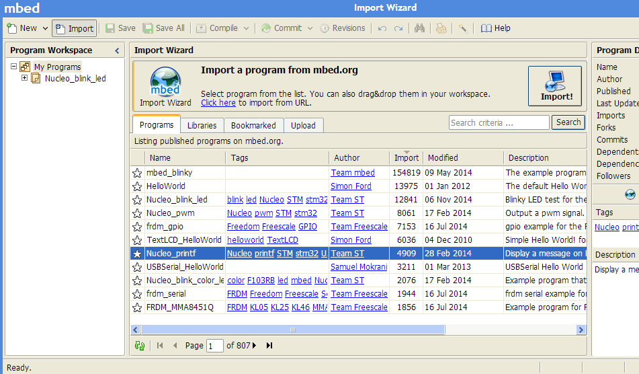Screen dimensions: 639x374
Task: Click the scroll right arrow
Action: (x=581, y=330)
